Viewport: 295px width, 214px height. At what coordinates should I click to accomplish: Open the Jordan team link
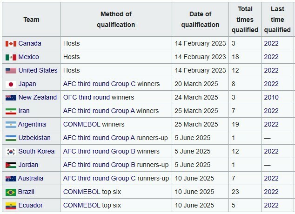[28, 165]
